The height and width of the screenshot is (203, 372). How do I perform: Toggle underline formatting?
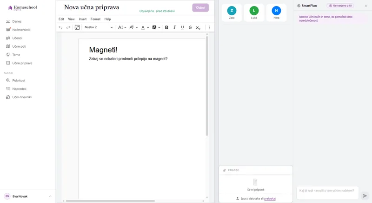[182, 27]
